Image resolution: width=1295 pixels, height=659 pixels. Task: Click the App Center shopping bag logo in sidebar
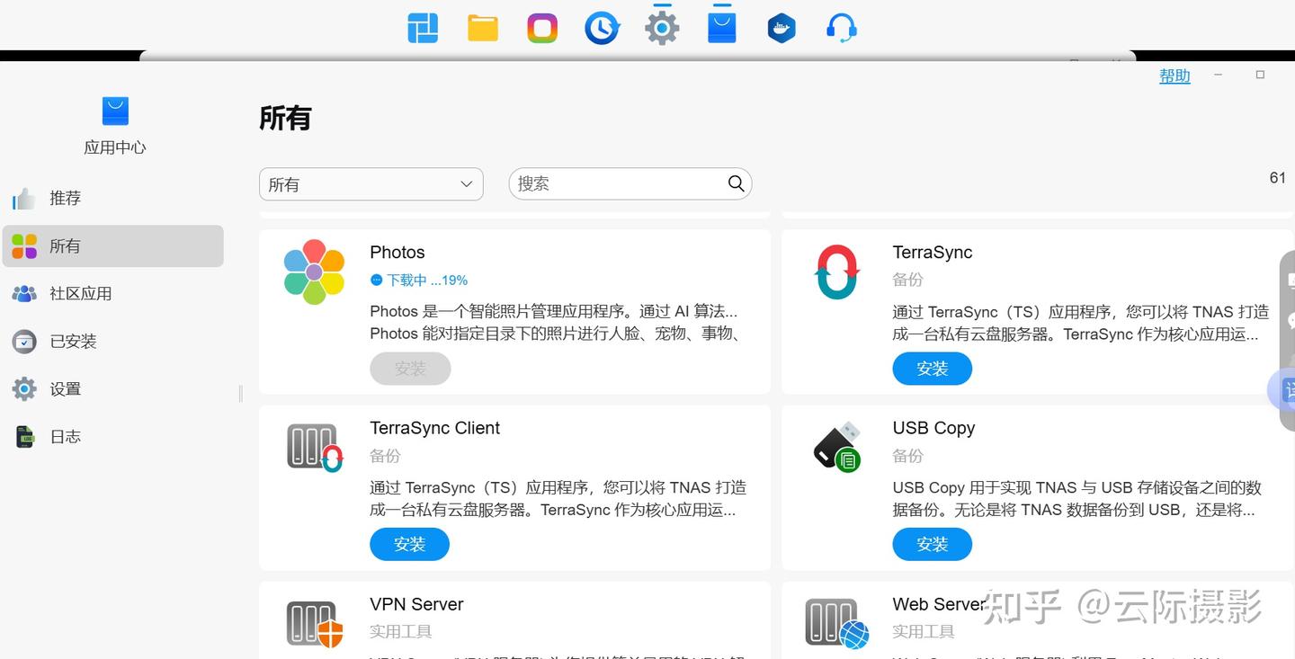pos(115,111)
